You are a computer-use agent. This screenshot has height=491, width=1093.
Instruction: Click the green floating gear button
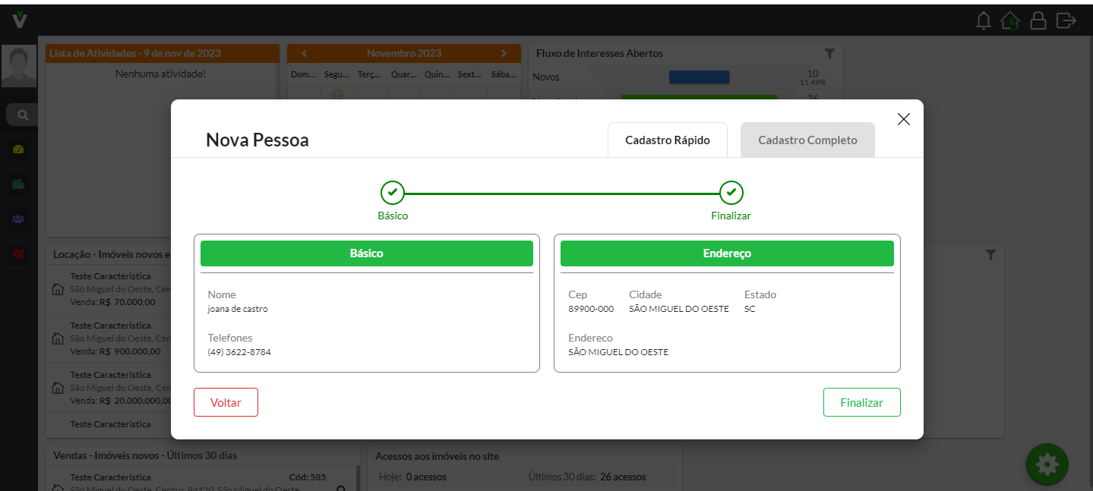click(x=1047, y=464)
